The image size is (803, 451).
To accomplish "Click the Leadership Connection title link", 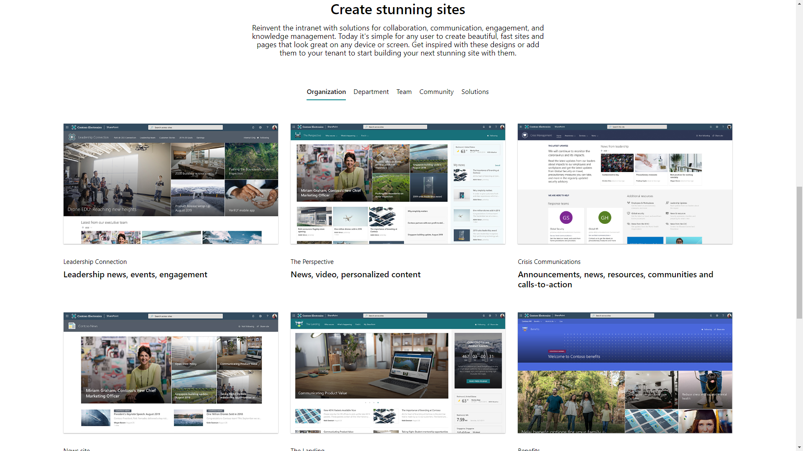I will (x=95, y=262).
